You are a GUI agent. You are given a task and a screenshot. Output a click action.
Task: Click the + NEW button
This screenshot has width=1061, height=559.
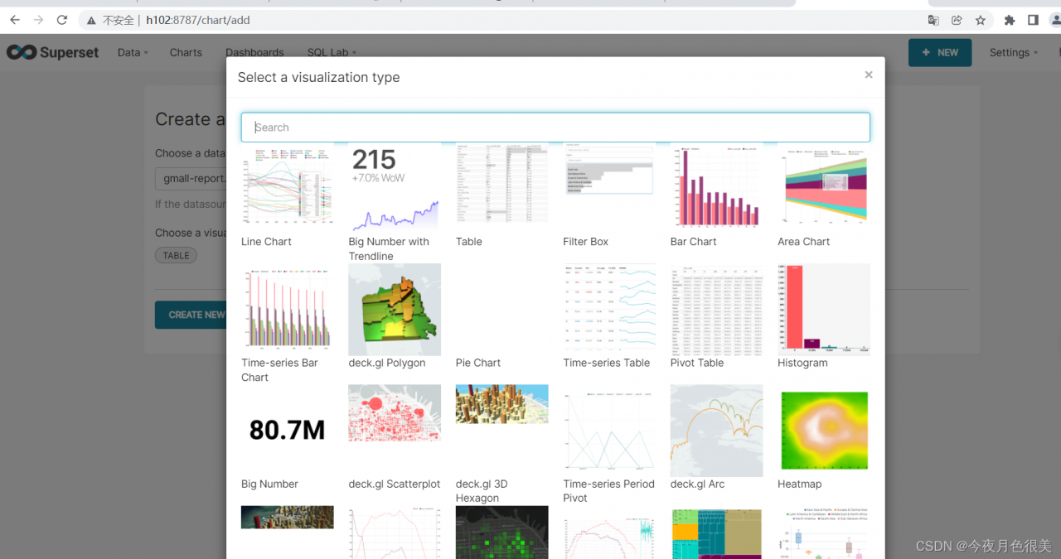click(940, 52)
